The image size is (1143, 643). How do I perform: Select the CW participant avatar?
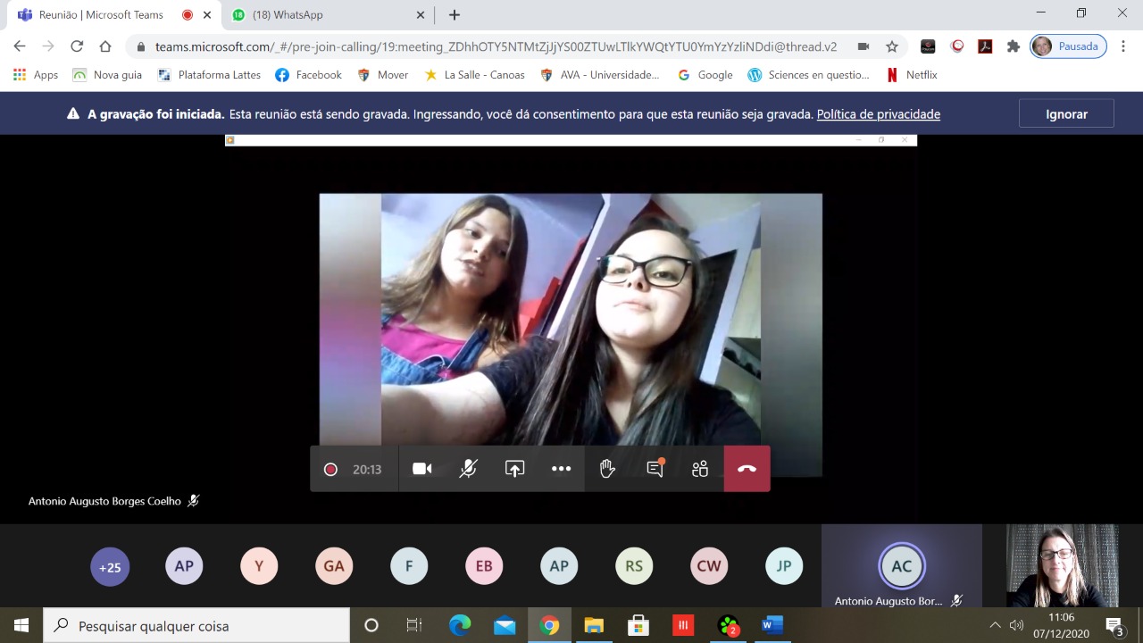coord(709,566)
